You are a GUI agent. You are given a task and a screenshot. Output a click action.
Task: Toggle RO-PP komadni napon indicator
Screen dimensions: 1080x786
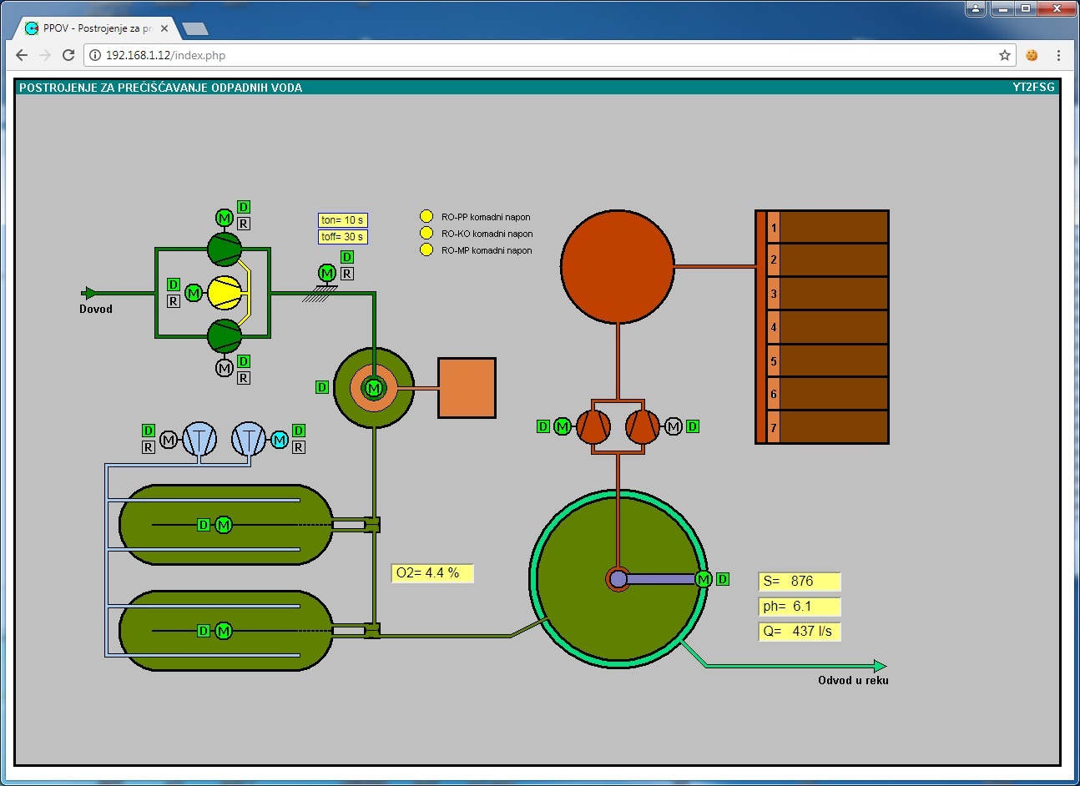coord(426,217)
